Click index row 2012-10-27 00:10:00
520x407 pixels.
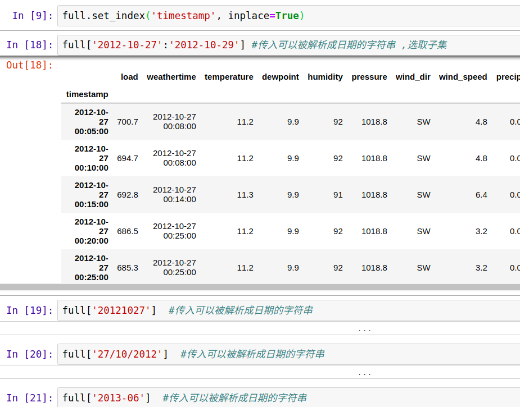pos(92,158)
